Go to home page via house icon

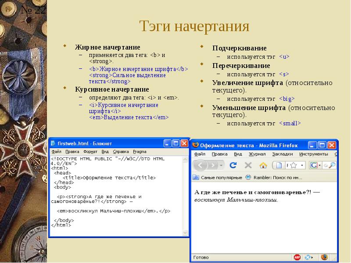pos(263,165)
